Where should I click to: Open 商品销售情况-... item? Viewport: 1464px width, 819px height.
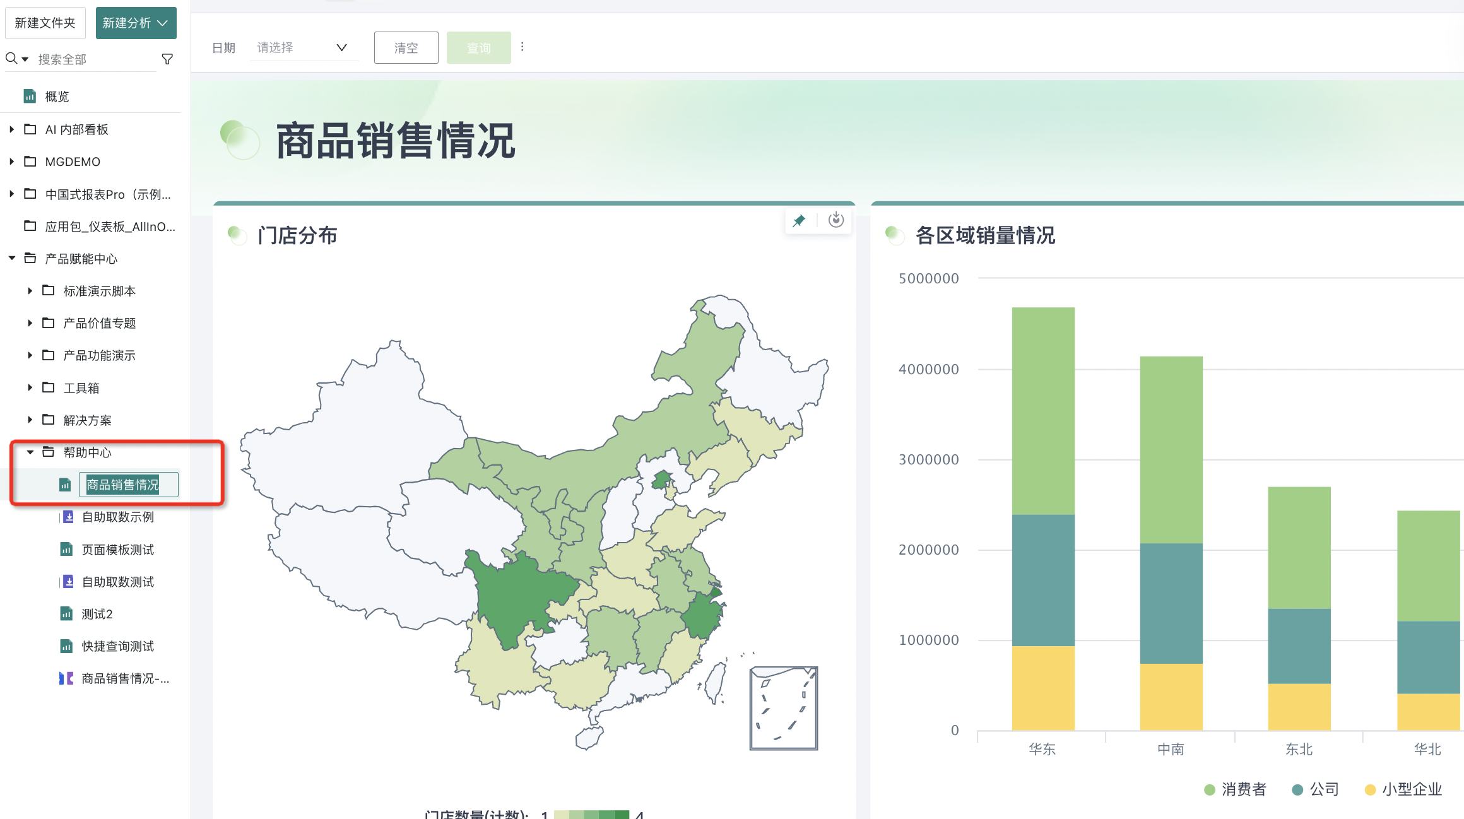[125, 678]
